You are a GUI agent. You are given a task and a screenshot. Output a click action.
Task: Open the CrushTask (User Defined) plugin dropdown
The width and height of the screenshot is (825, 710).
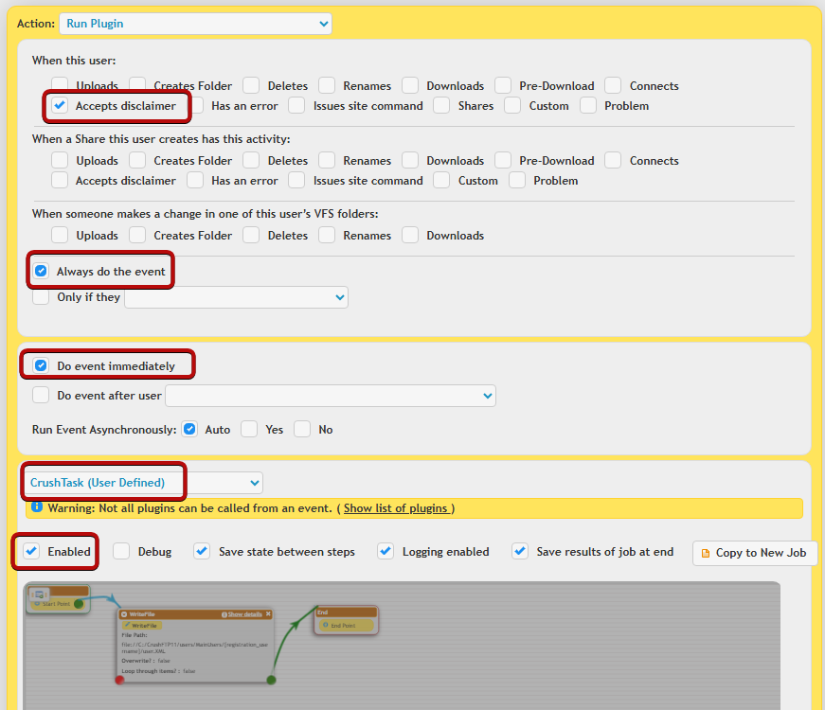pos(143,483)
